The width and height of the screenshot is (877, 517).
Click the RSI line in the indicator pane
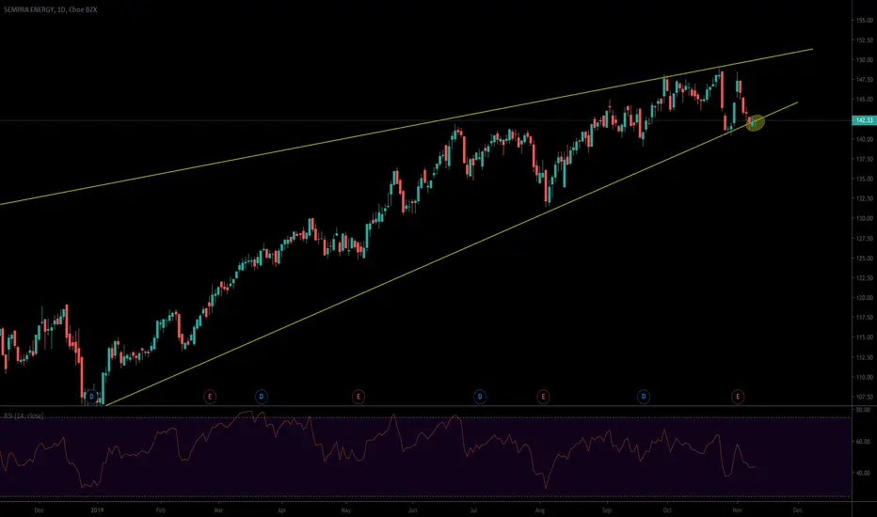click(x=377, y=450)
